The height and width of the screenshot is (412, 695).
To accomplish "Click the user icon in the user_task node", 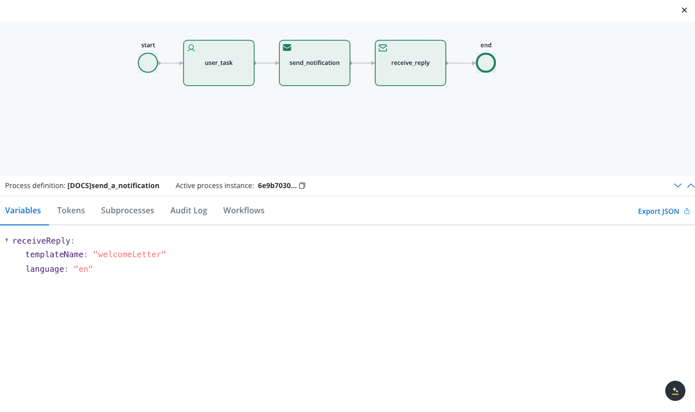I will pos(191,48).
